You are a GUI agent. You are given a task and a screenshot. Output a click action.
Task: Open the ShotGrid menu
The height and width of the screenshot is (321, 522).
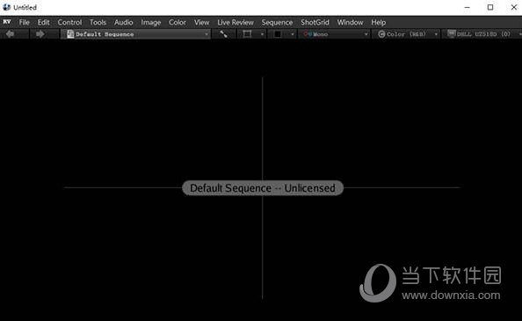click(315, 22)
